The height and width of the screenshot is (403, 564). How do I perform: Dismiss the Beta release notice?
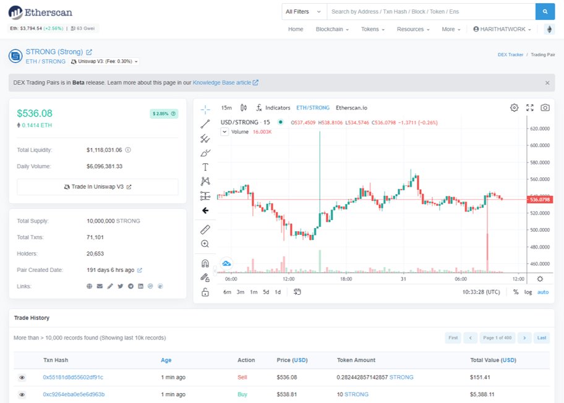[x=547, y=83]
